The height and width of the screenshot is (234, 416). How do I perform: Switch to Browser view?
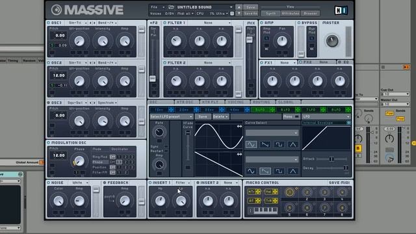[x=310, y=13]
